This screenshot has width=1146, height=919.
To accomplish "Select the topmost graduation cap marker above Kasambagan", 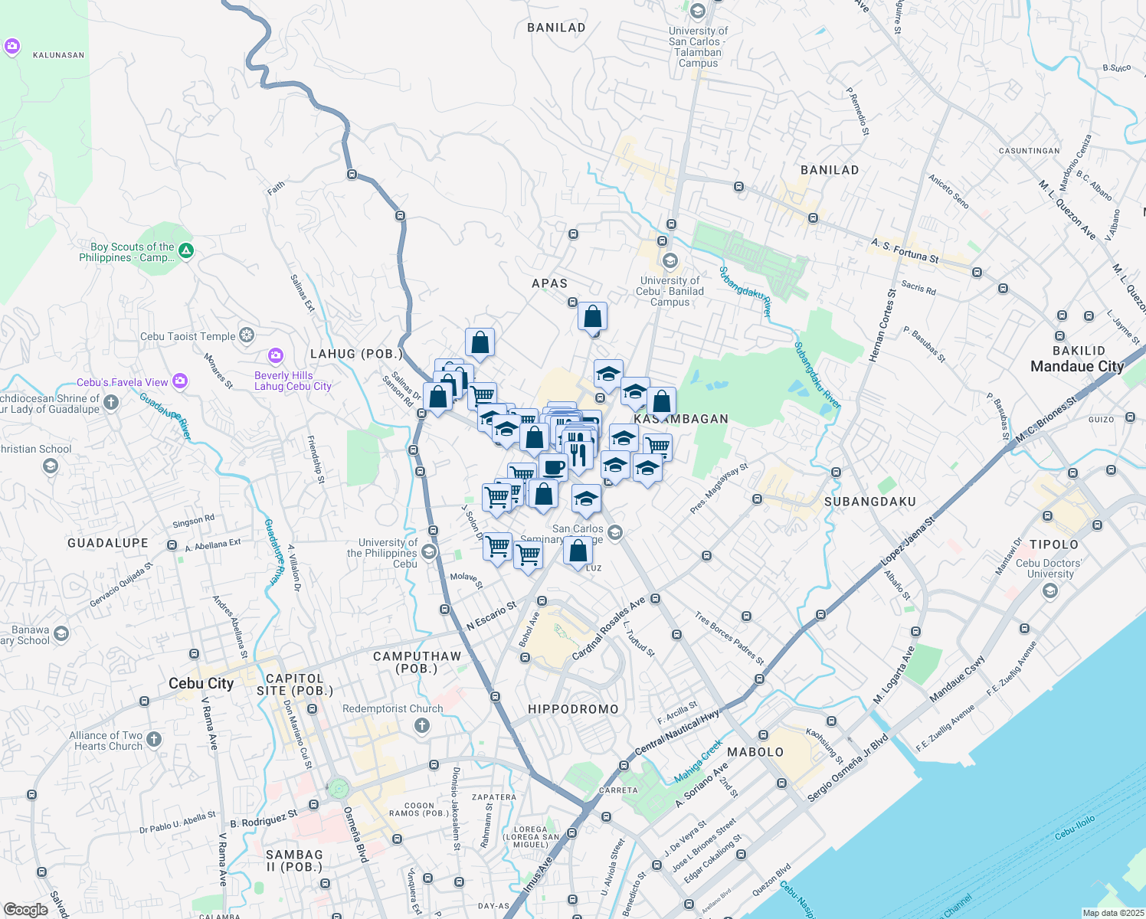I will pos(608,374).
